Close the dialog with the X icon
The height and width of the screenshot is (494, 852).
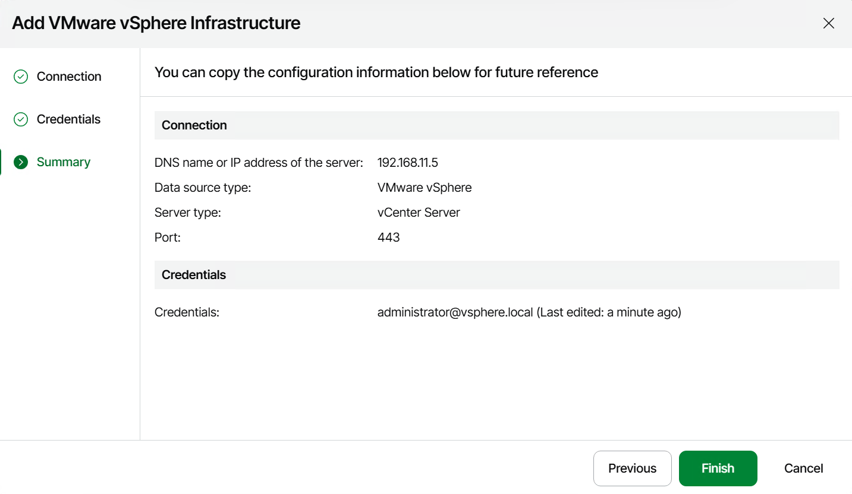[828, 23]
